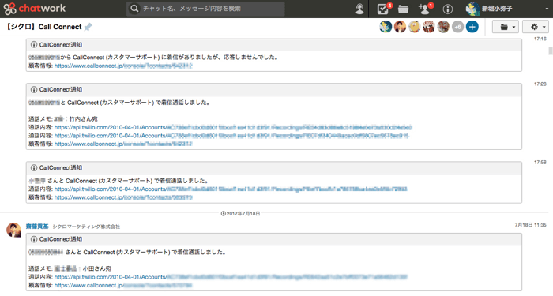Open the chat settings gear dropdown
553x296 pixels.
point(536,27)
